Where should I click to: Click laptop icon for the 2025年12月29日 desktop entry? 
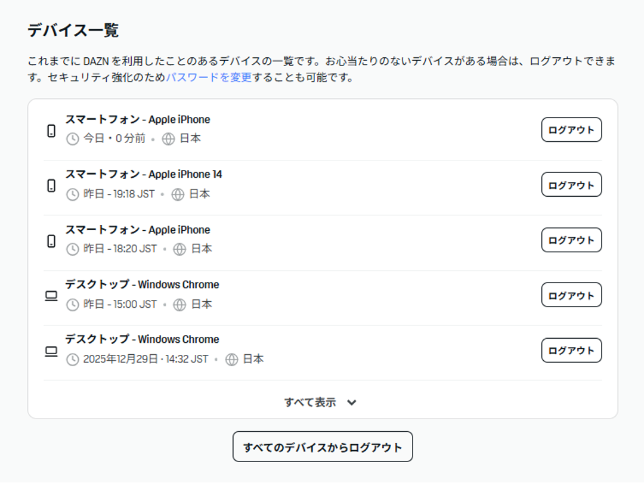[51, 351]
